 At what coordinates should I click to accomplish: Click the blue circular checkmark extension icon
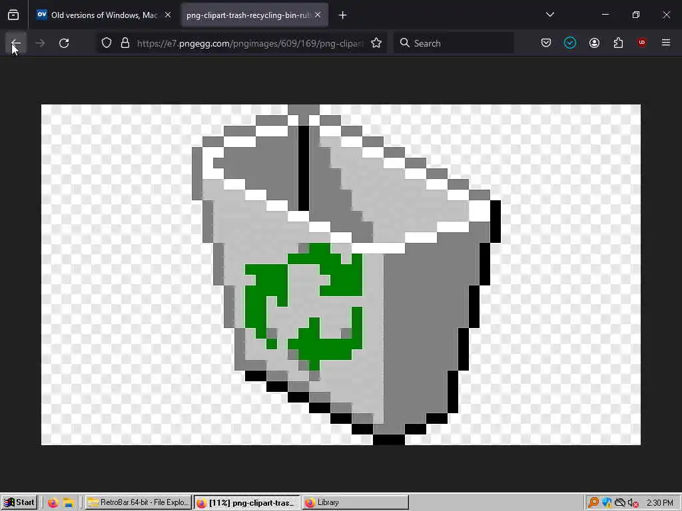point(570,43)
